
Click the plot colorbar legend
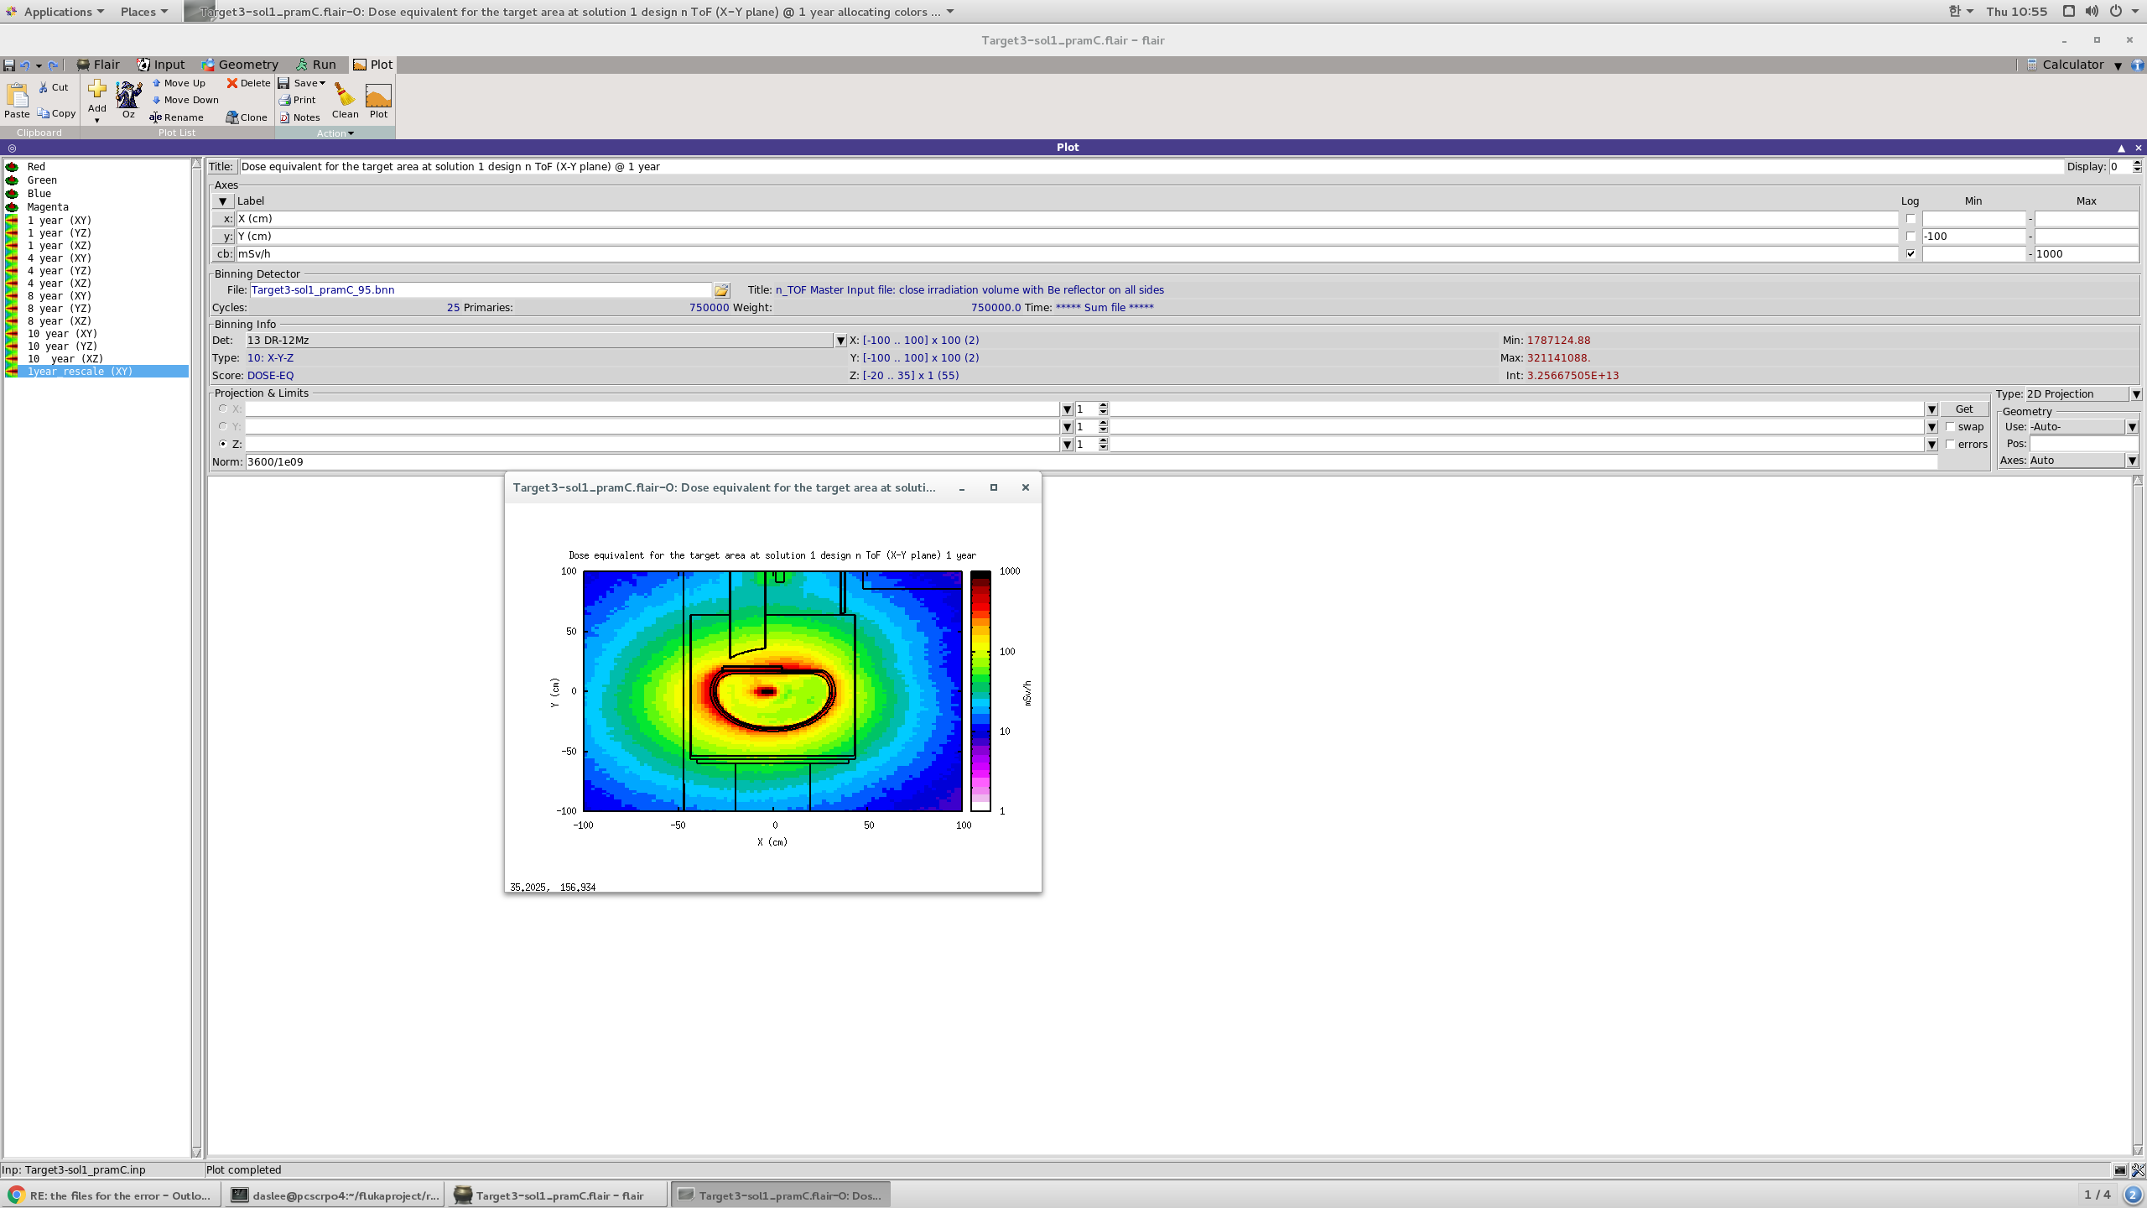click(x=980, y=691)
